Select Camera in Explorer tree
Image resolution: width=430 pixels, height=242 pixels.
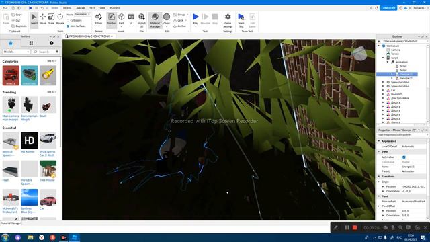coord(395,50)
